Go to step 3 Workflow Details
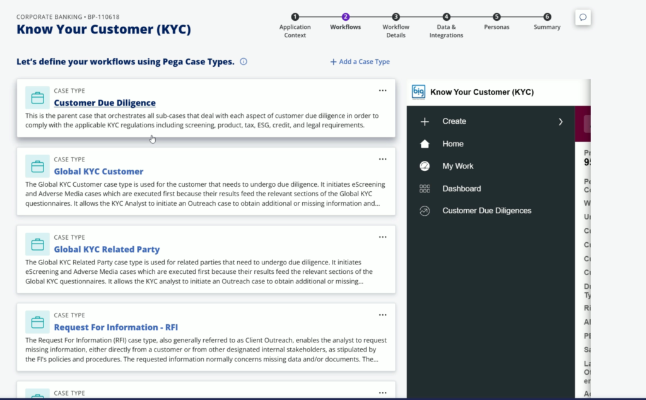Viewport: 646px width, 400px height. coord(396,25)
